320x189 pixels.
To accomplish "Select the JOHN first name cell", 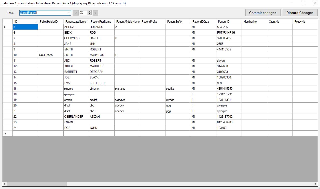I will 102,128.
